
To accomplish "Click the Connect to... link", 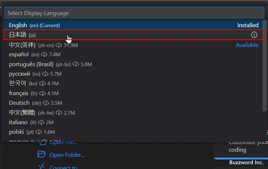I will click(x=63, y=167).
